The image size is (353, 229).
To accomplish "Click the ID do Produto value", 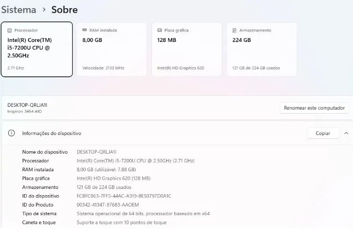I will [108, 205].
